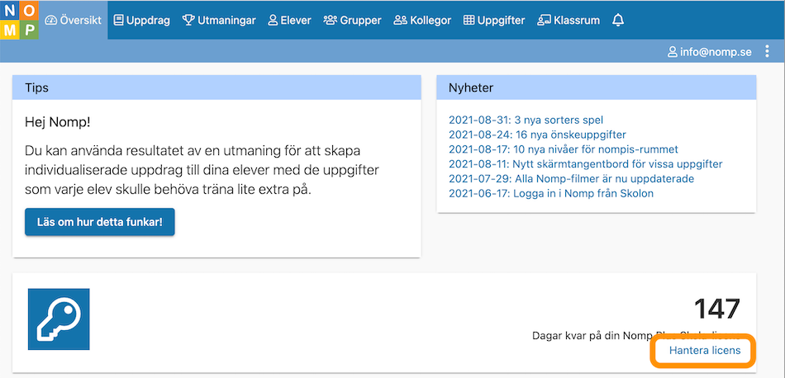
Task: Open the three-dot account menu
Action: [x=767, y=51]
